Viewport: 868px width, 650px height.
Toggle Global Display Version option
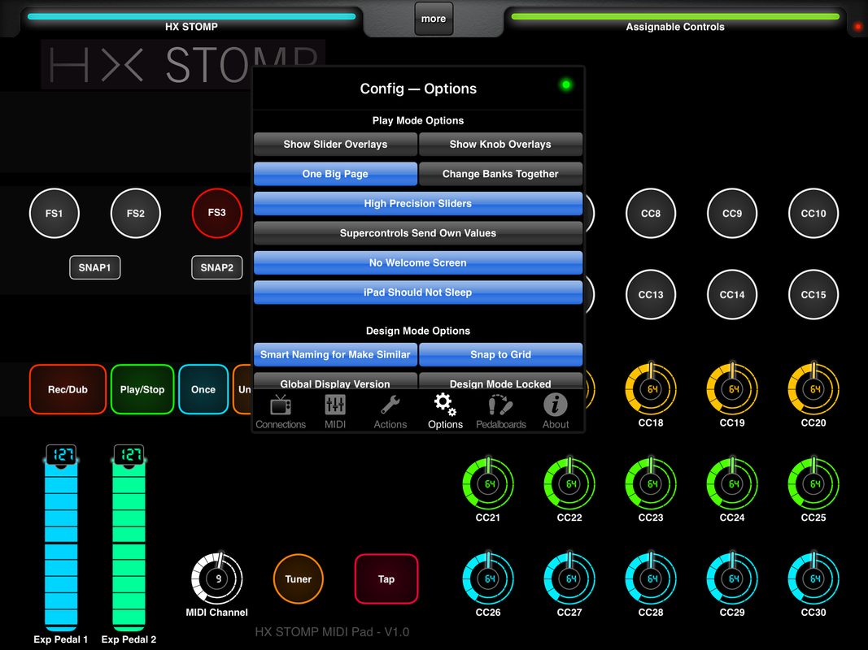point(335,382)
